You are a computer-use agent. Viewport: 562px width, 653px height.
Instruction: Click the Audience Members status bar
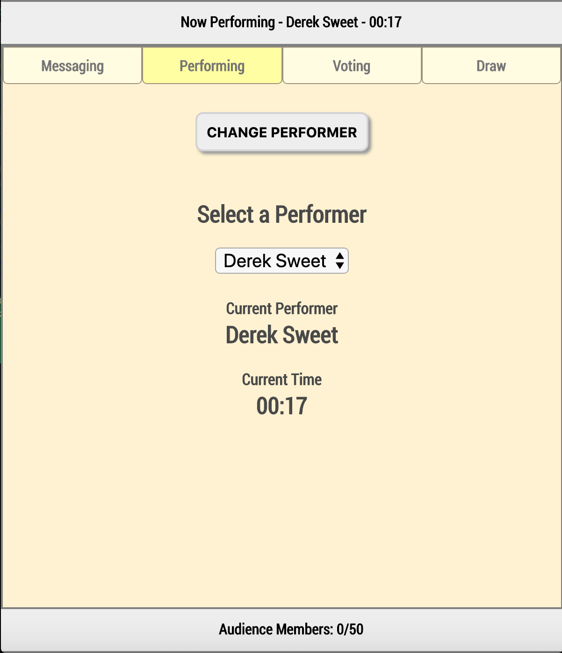click(x=281, y=629)
